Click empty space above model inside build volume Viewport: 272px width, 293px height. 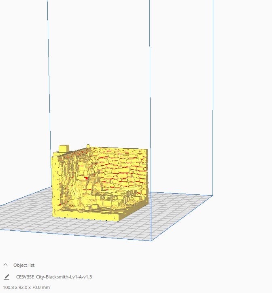point(99,75)
